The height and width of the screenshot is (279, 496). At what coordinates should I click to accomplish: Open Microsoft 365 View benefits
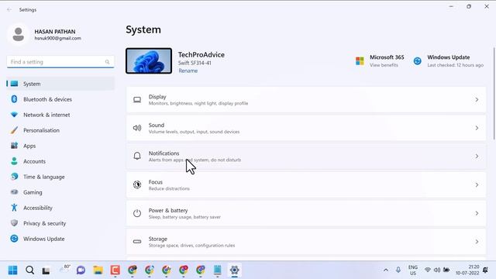tap(380, 61)
